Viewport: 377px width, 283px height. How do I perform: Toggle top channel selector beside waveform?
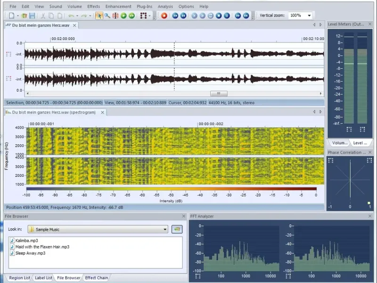[x=8, y=54]
